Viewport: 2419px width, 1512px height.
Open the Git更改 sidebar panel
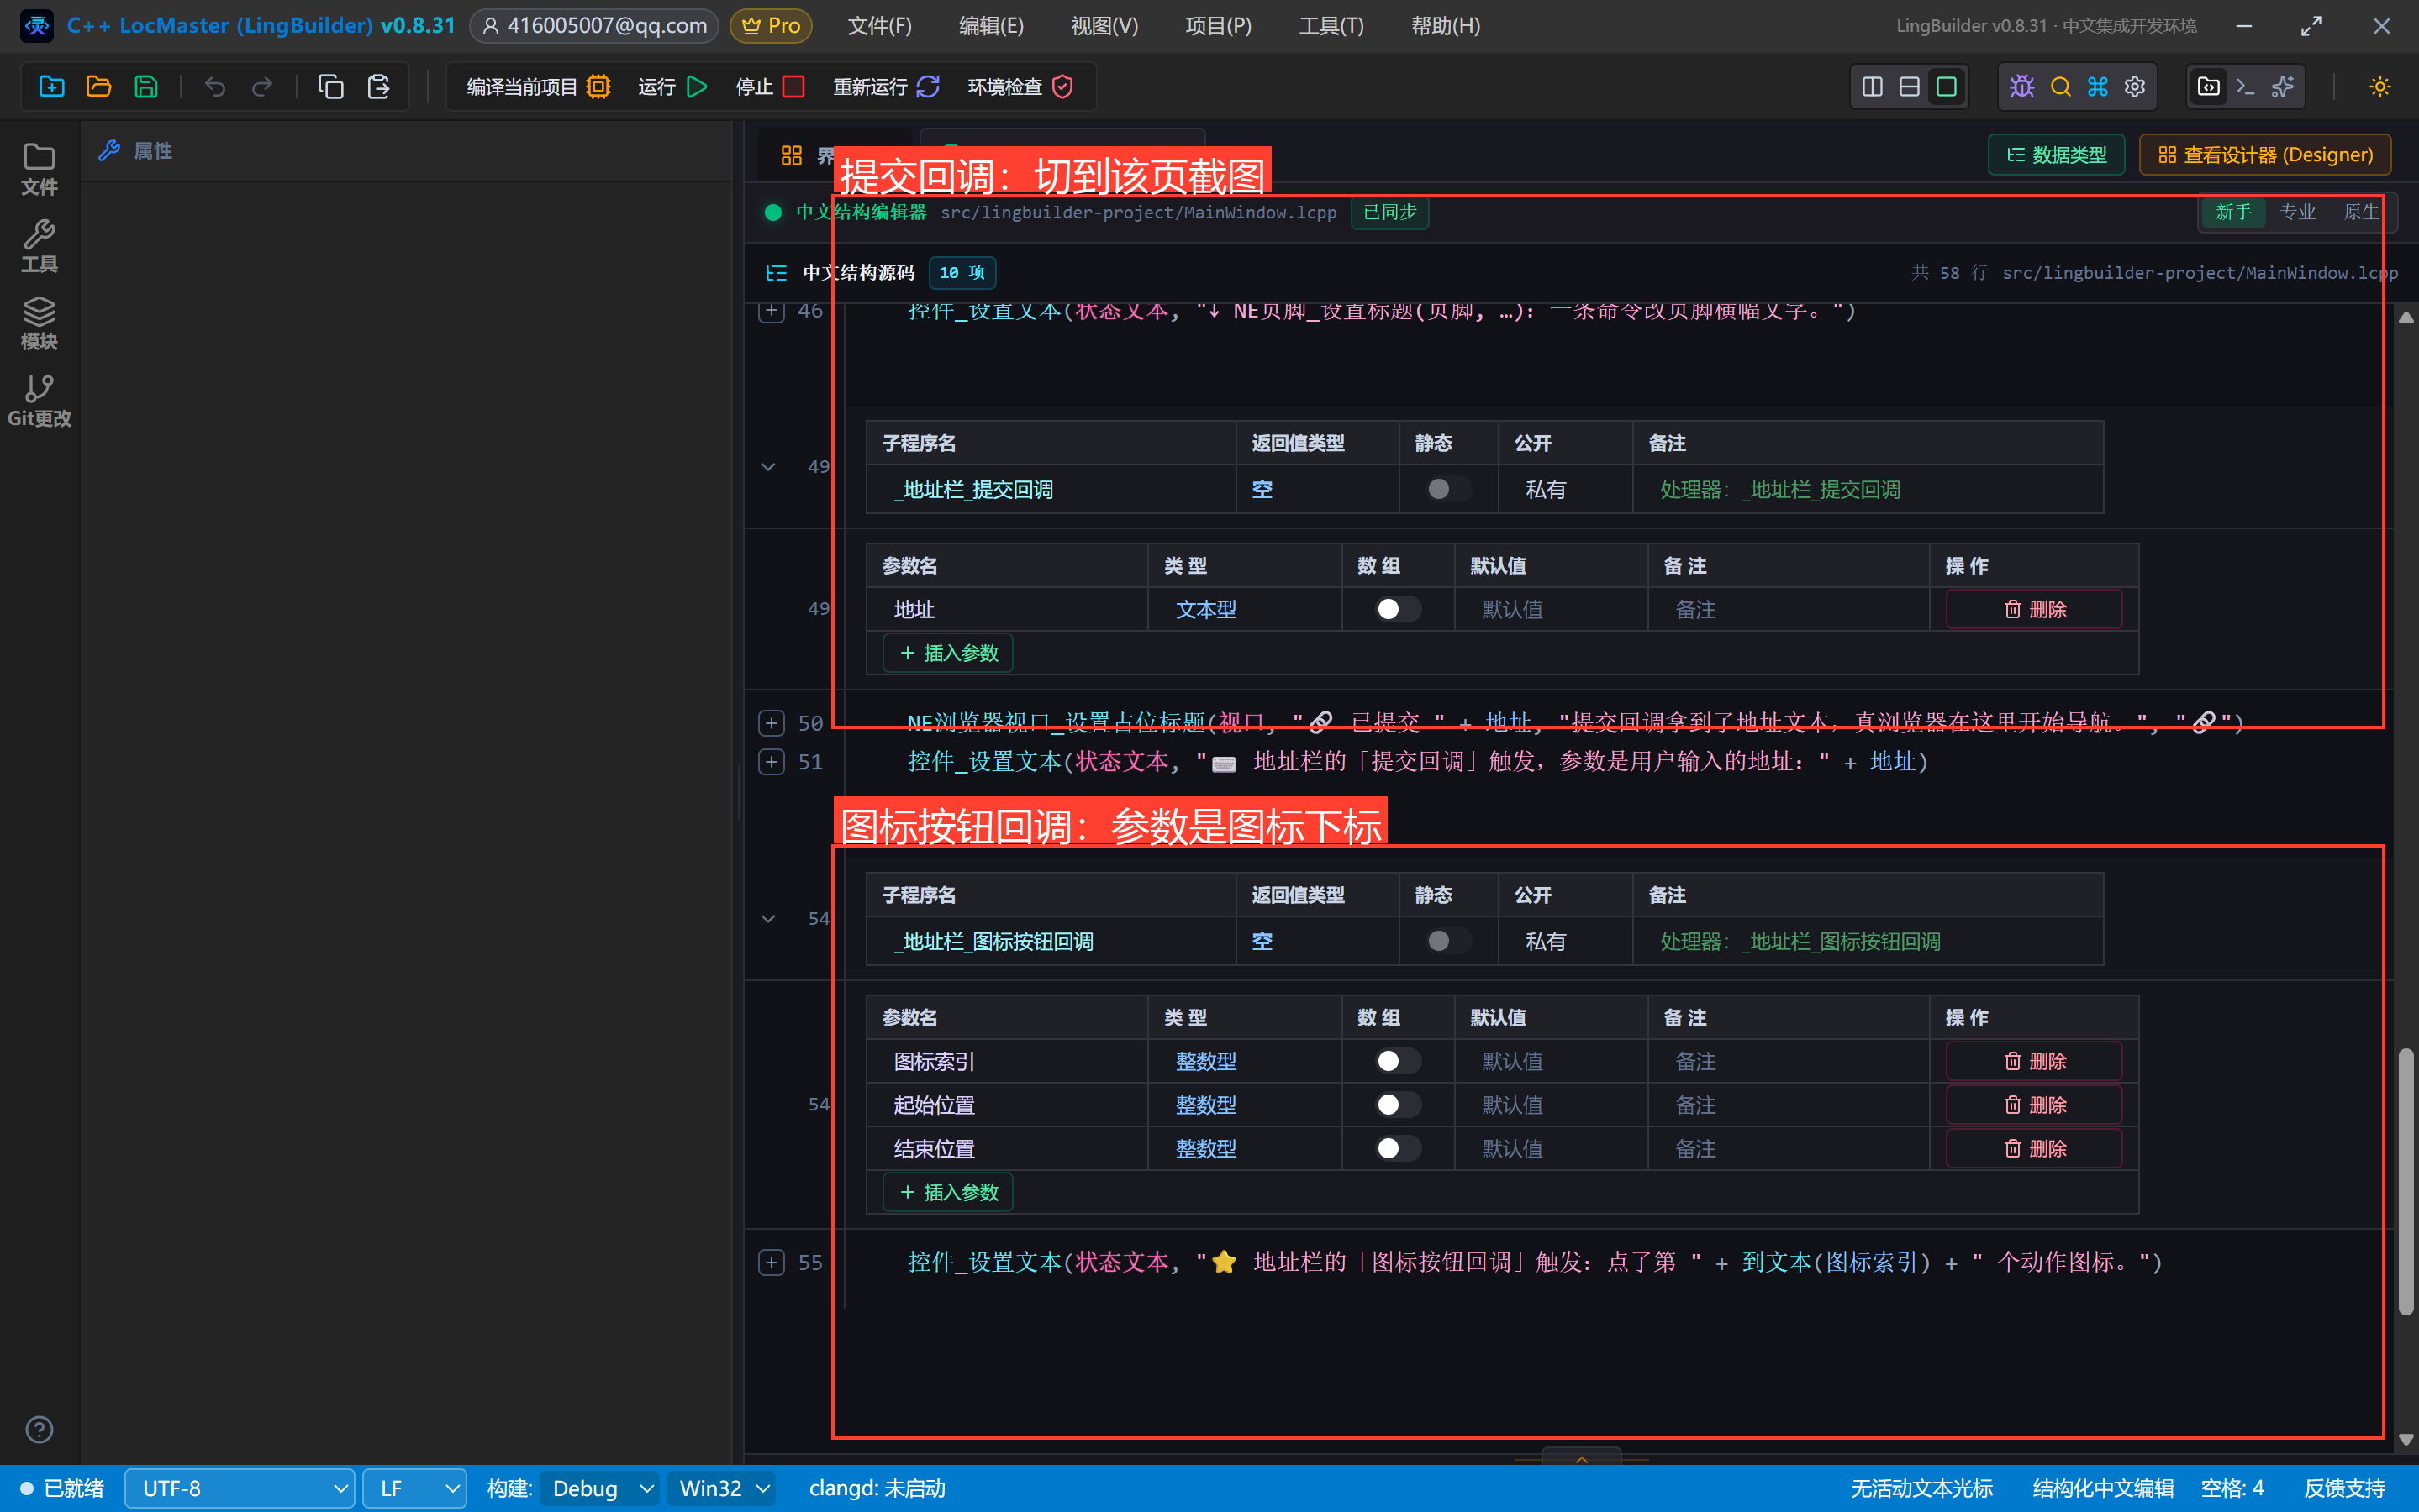39,401
